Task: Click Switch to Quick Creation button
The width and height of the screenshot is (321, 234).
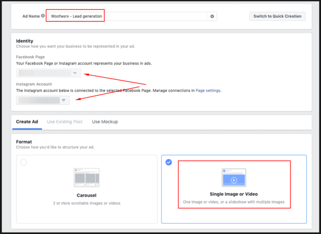Action: pos(278,16)
